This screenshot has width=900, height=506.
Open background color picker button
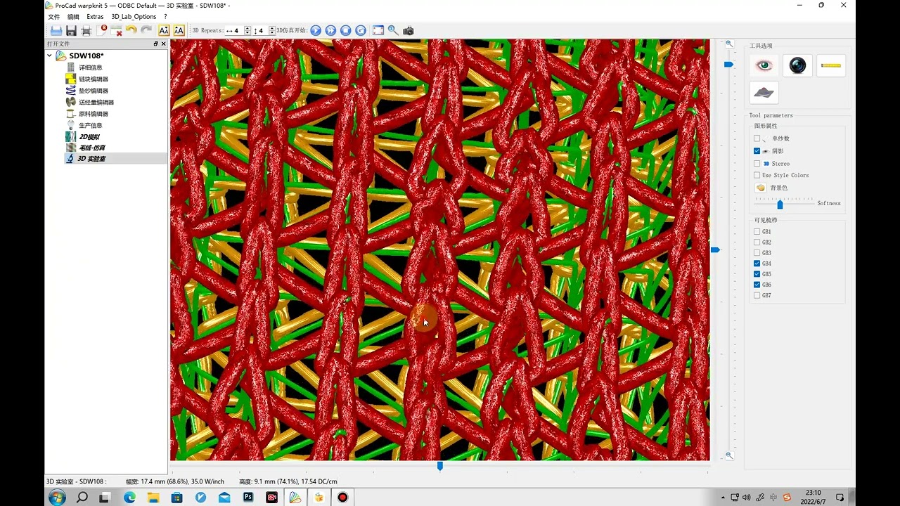(x=760, y=188)
